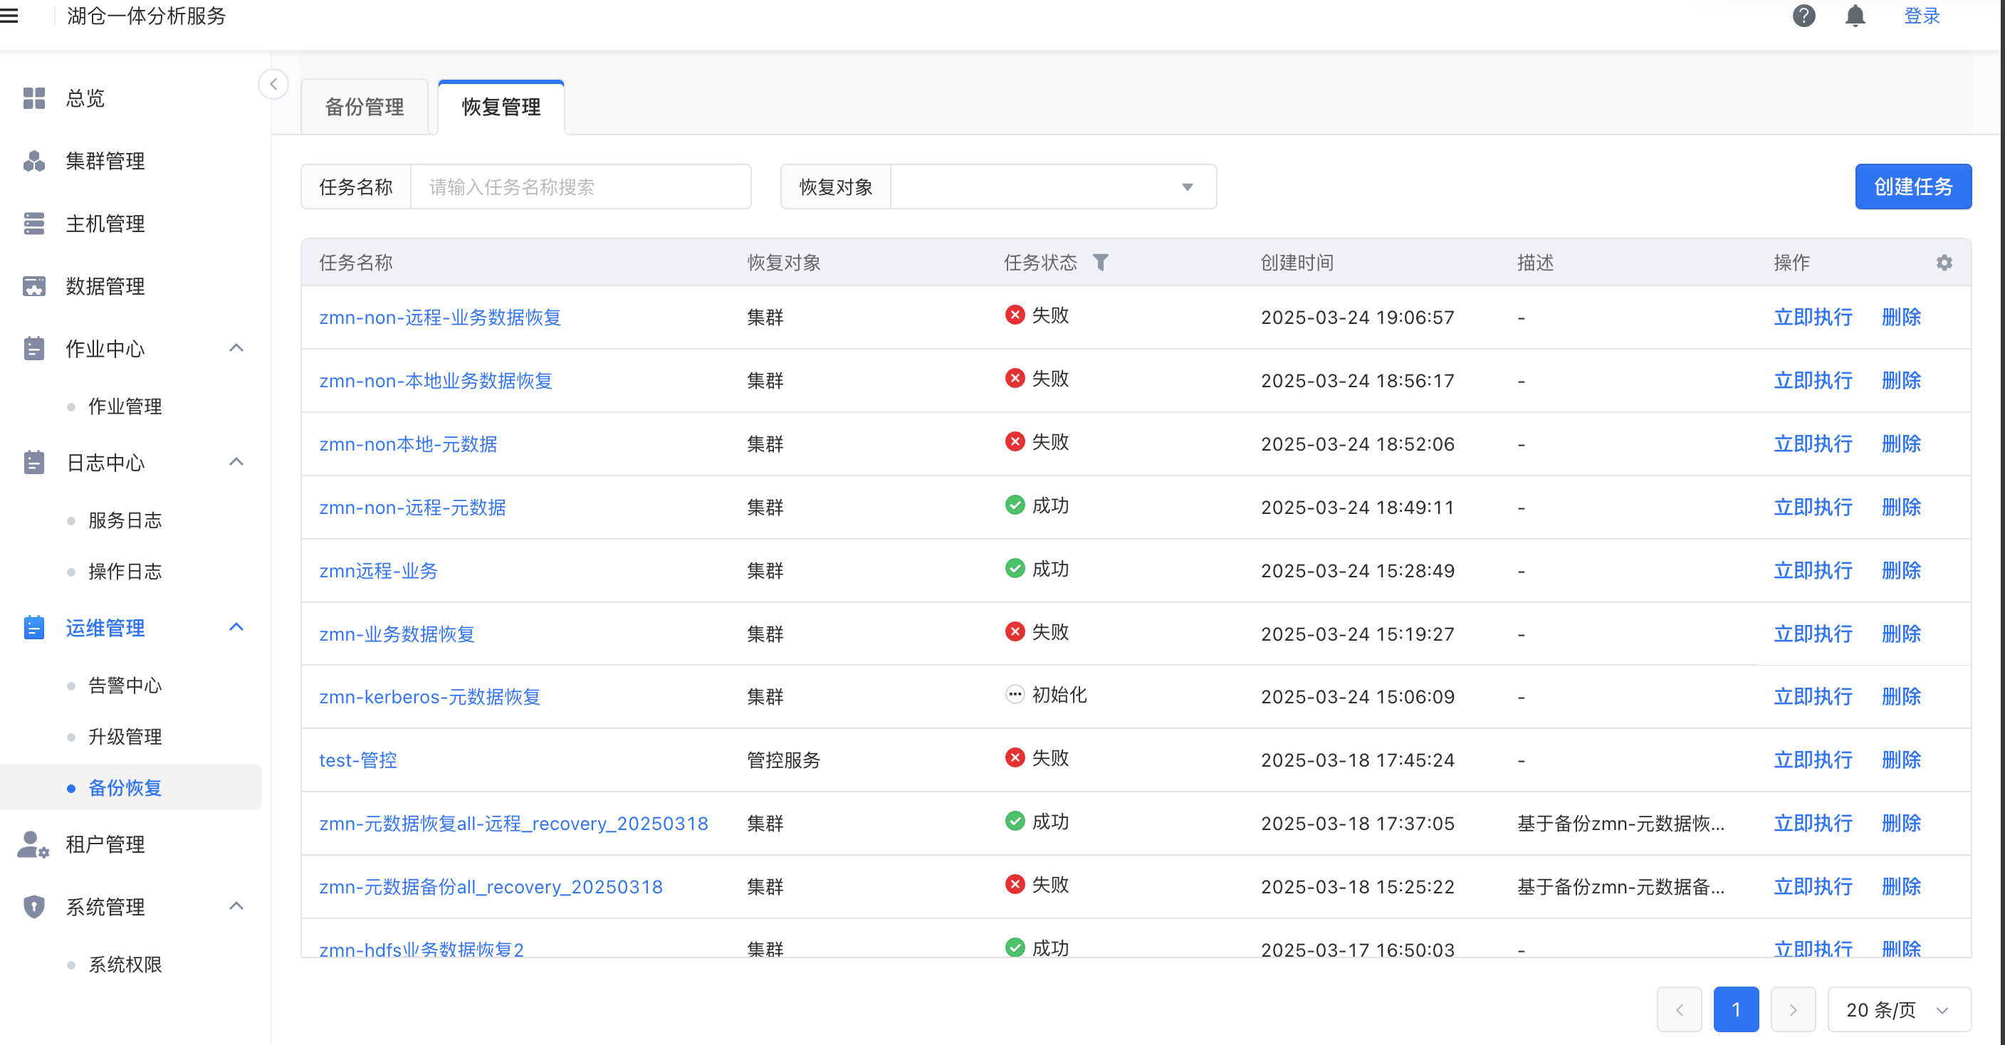Click the 数据管理 data icon

[33, 286]
